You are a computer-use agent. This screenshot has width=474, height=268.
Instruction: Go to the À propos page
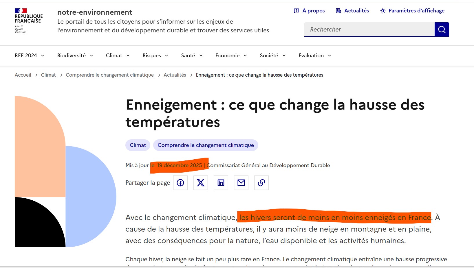click(x=309, y=11)
